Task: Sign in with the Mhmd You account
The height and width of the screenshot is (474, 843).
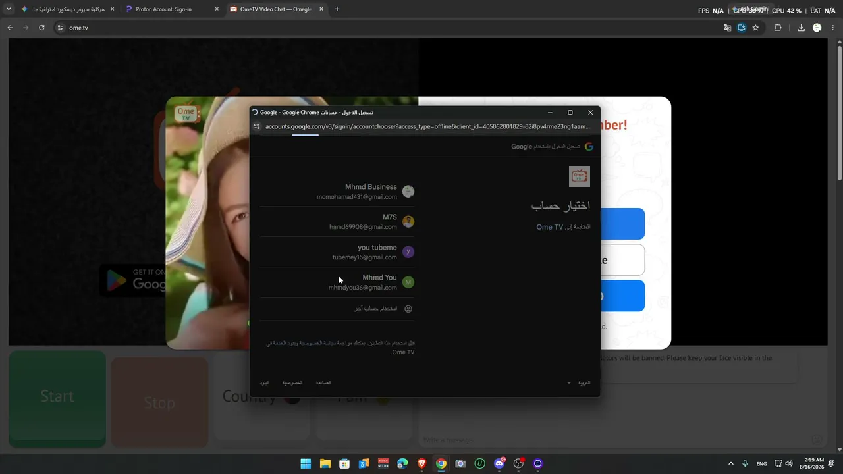Action: click(337, 282)
